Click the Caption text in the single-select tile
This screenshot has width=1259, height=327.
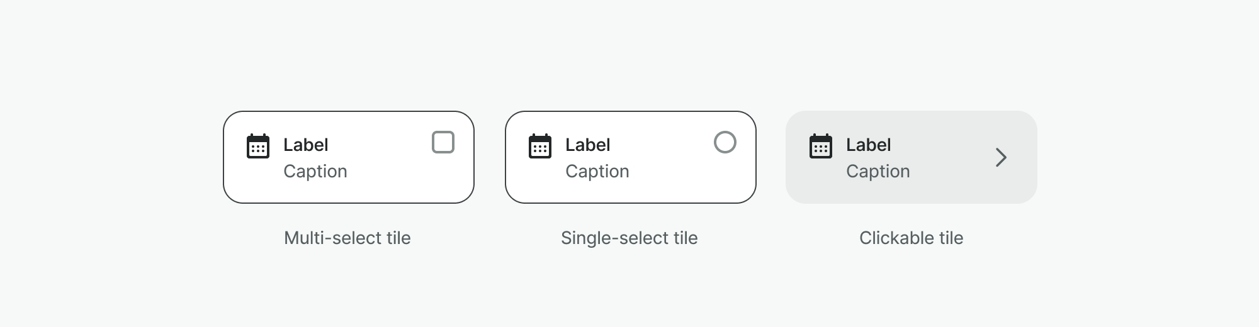[x=597, y=171]
